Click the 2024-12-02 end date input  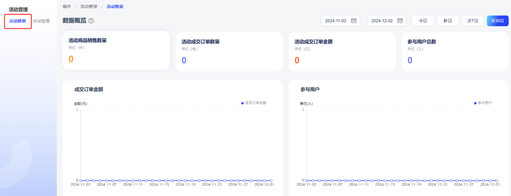coord(382,20)
